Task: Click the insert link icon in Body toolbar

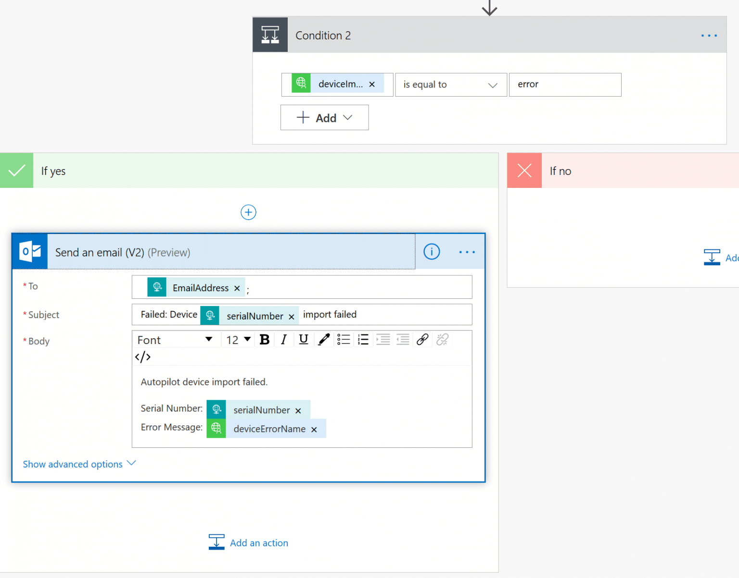Action: 423,339
